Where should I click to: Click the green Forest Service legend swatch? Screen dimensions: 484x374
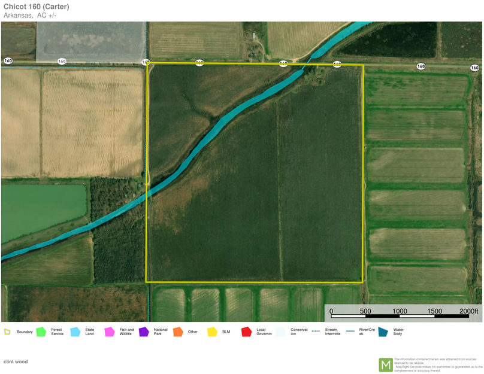click(41, 332)
